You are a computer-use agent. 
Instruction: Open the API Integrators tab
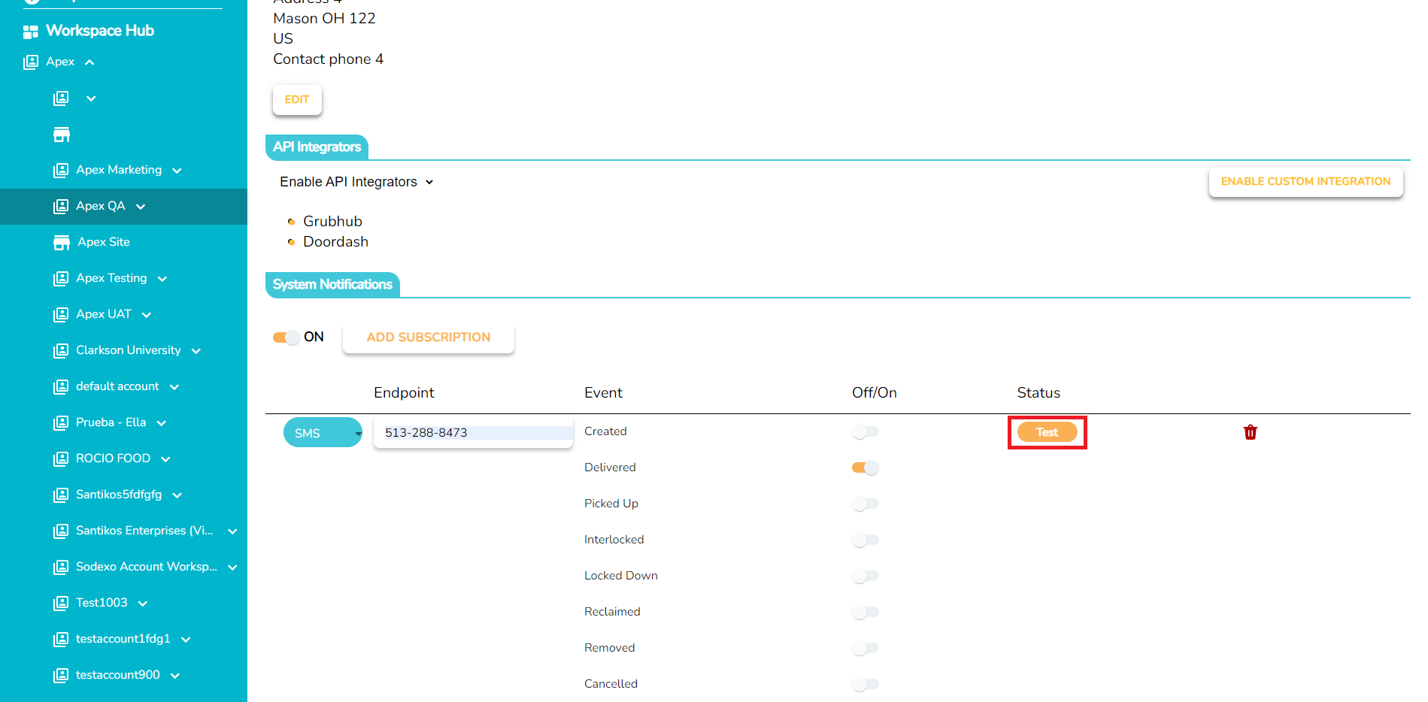[317, 147]
